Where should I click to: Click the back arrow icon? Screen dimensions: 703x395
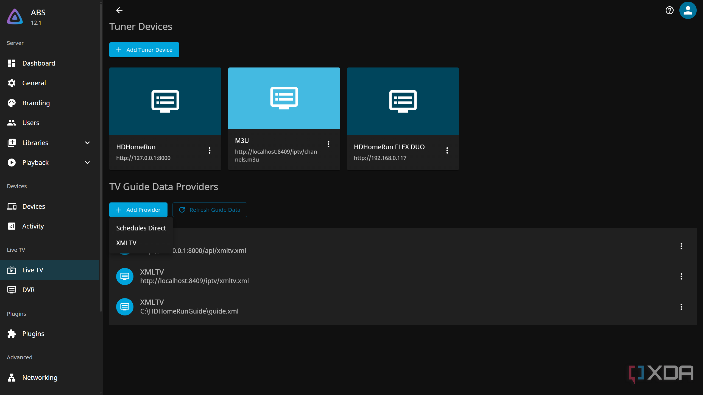click(x=119, y=10)
